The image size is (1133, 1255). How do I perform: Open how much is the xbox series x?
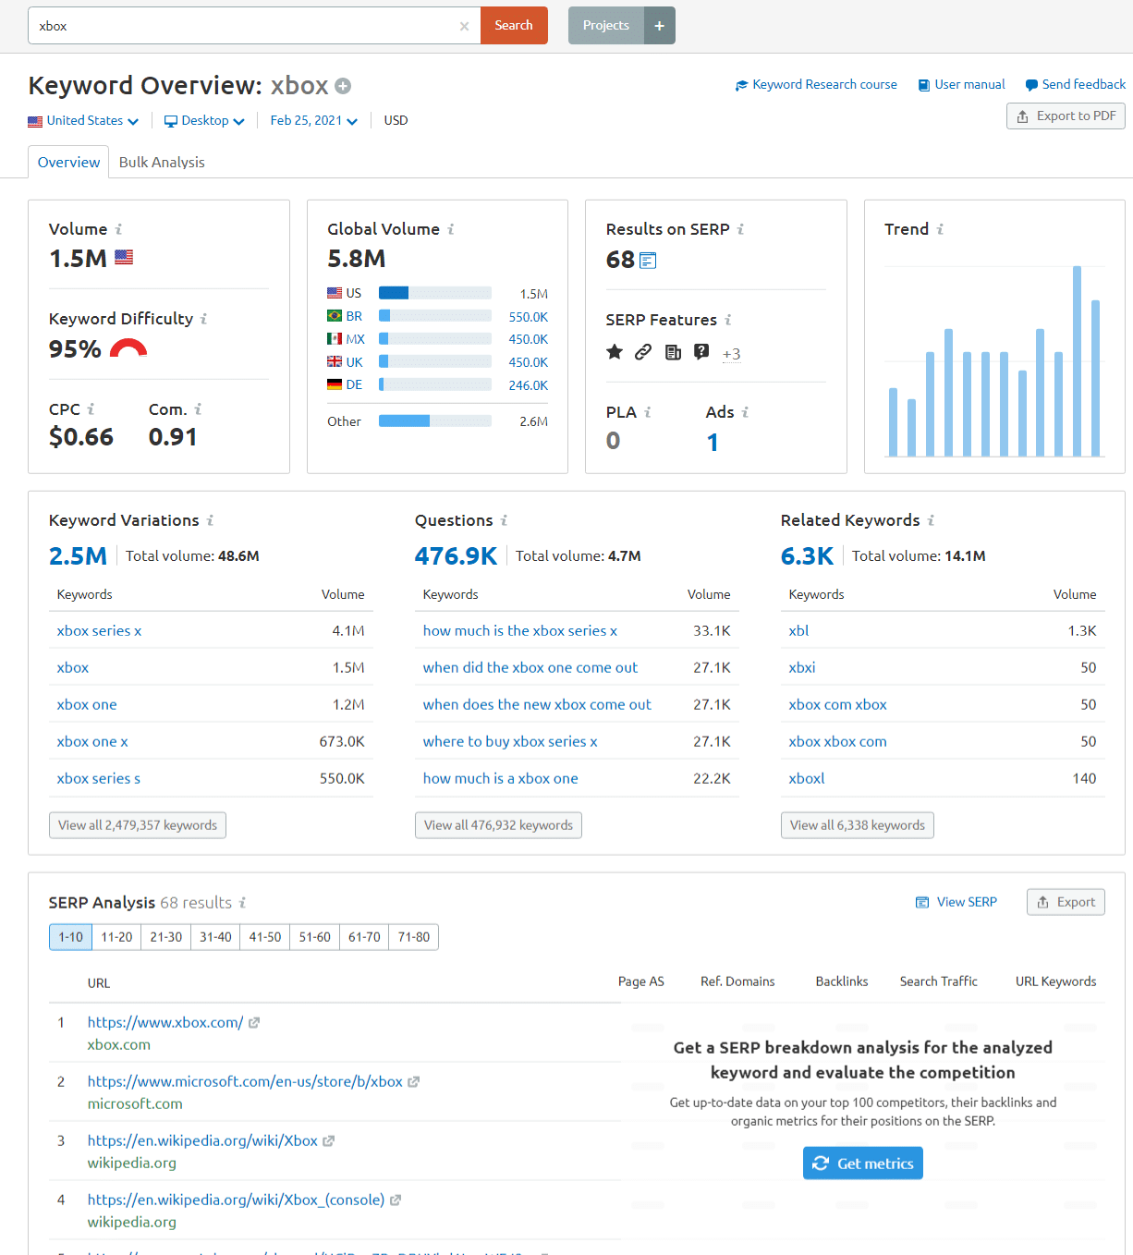[520, 630]
